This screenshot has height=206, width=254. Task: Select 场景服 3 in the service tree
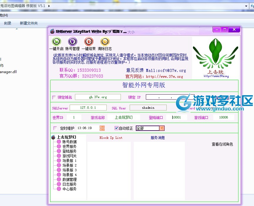click(69, 170)
